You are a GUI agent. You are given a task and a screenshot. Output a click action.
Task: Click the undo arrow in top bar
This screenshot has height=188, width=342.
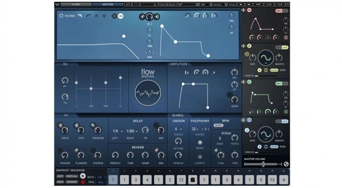click(x=128, y=4)
